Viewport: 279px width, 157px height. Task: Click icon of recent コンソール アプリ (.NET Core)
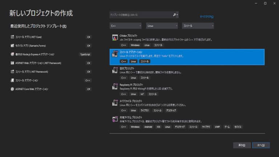coord(12,37)
